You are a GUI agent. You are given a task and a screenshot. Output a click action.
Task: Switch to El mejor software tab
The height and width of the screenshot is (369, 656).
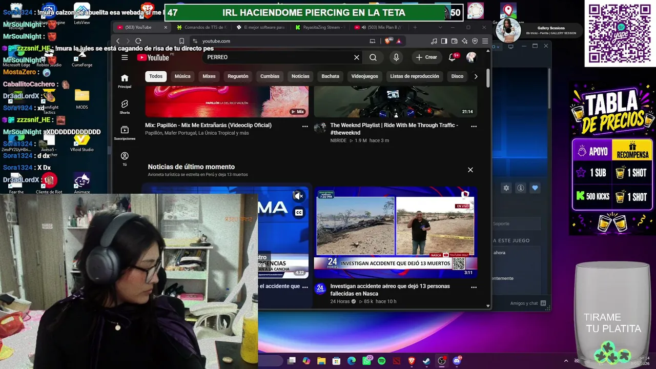point(260,27)
